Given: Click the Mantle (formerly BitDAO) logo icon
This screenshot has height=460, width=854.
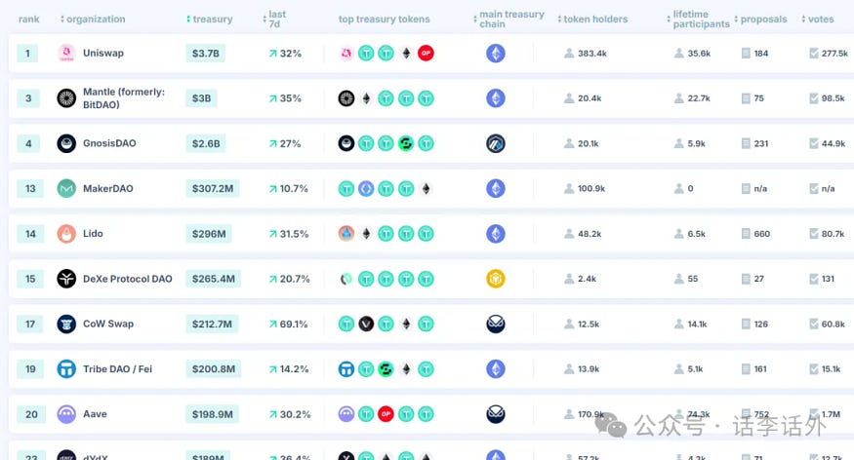Looking at the screenshot, I should click(66, 98).
